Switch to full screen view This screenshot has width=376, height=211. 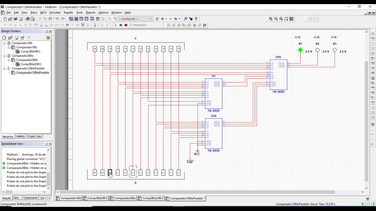[x=291, y=19]
